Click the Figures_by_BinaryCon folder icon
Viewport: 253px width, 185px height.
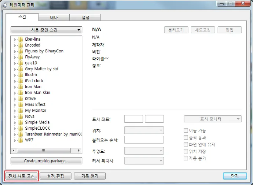[x=21, y=51]
